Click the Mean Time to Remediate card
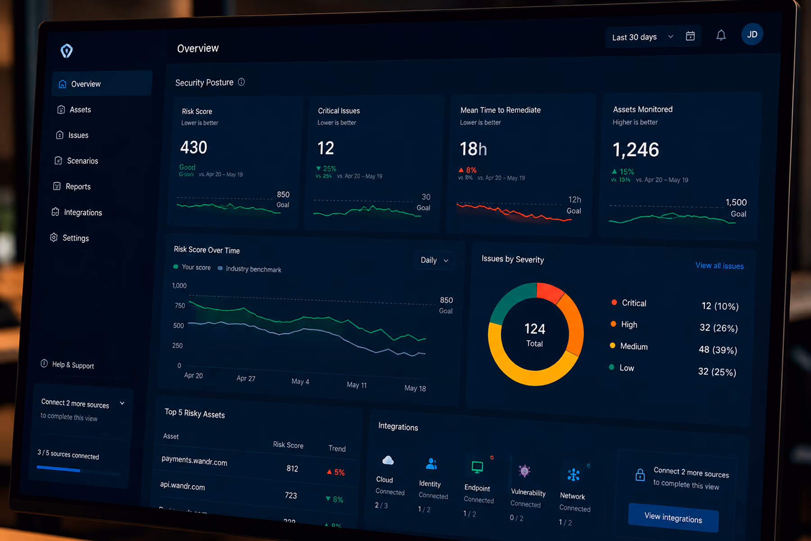Viewport: 811px width, 541px height. [520, 164]
